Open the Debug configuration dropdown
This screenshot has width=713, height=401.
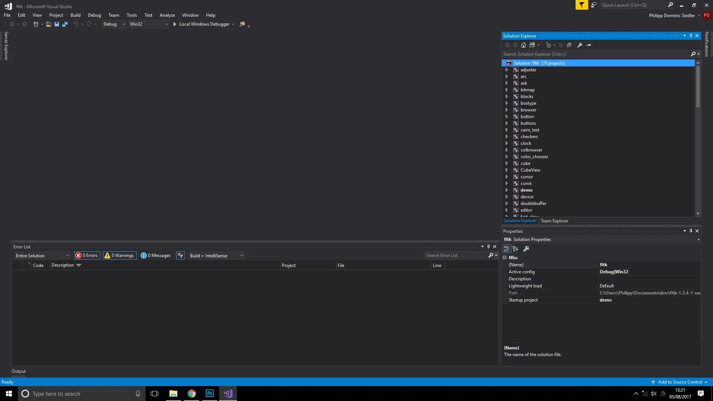tap(114, 24)
